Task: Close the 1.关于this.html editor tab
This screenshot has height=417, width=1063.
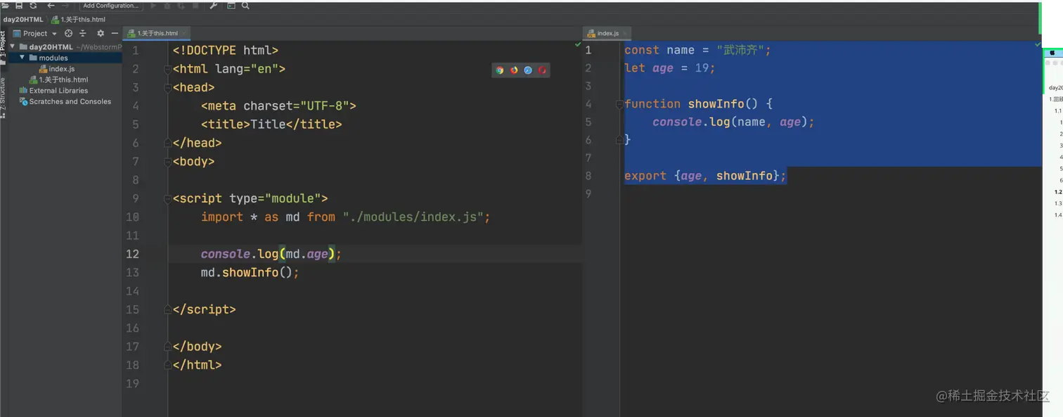Action: (x=185, y=33)
